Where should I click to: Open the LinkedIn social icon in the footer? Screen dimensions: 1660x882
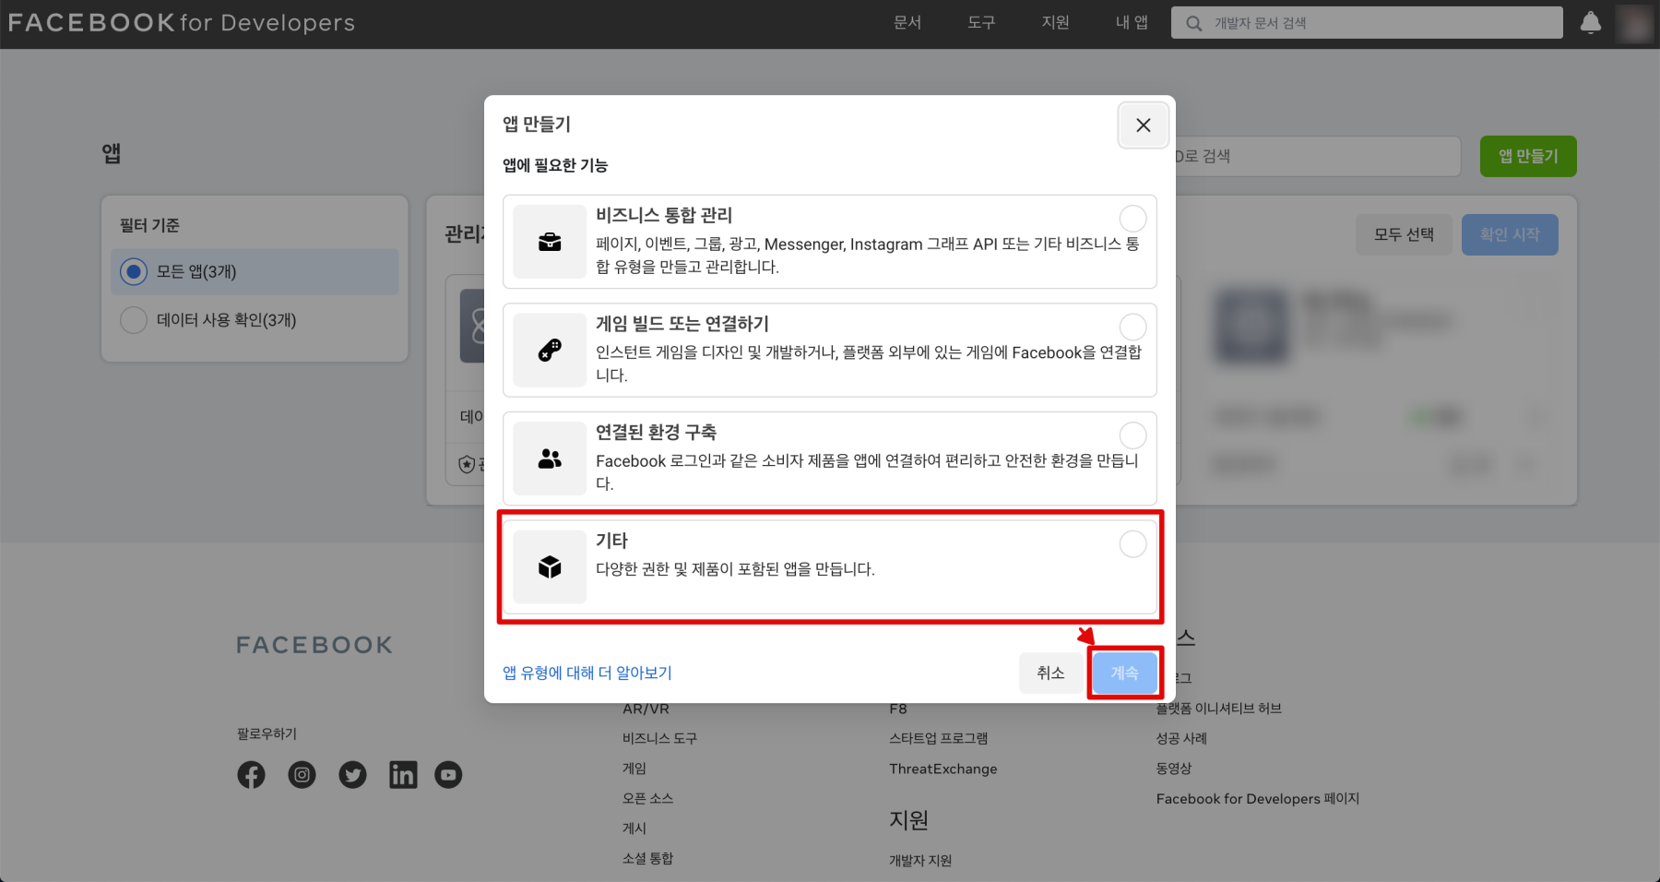(x=403, y=775)
